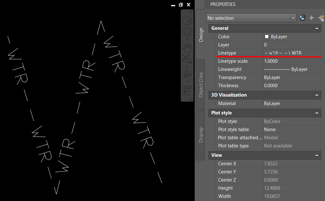Collapse the General section

tap(317, 28)
